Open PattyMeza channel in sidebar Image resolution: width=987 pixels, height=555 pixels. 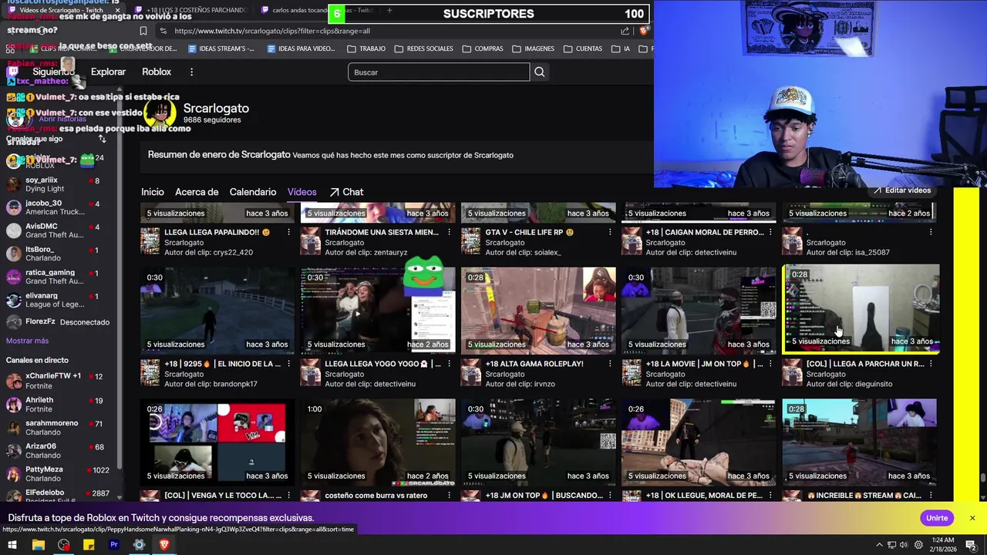pyautogui.click(x=54, y=473)
